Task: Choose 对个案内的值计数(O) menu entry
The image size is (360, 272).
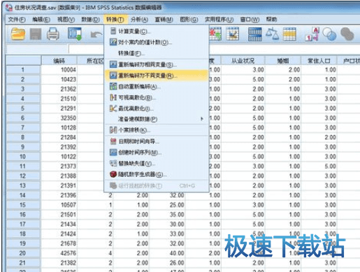Action: click(x=156, y=43)
